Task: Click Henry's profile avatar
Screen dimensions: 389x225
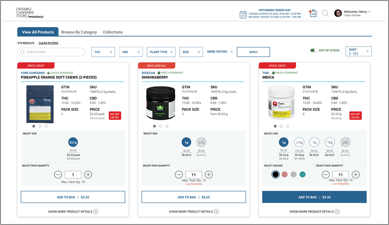Action: pyautogui.click(x=338, y=13)
